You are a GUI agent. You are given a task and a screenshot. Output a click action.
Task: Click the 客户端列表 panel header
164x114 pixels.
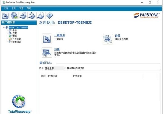(x=19, y=22)
